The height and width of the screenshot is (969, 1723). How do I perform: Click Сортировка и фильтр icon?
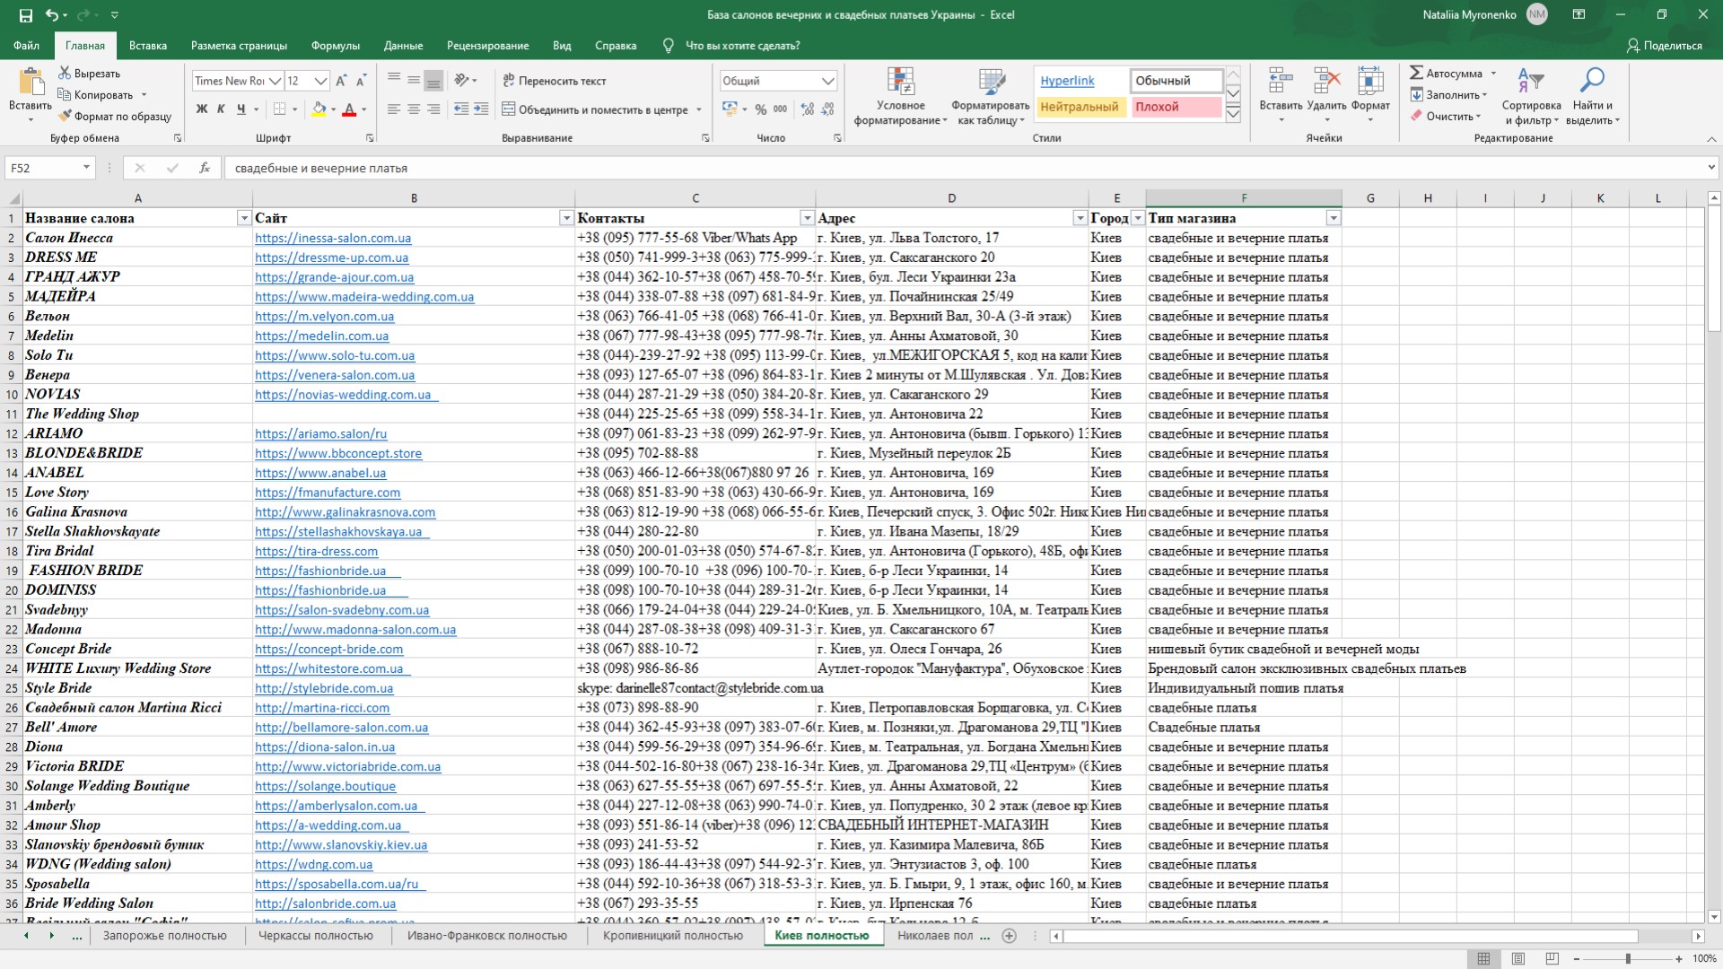pyautogui.click(x=1531, y=97)
